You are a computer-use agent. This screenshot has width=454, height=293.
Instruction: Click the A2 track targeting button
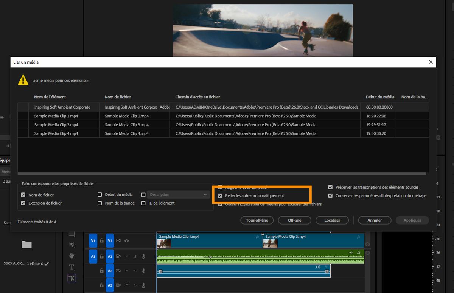point(110,271)
